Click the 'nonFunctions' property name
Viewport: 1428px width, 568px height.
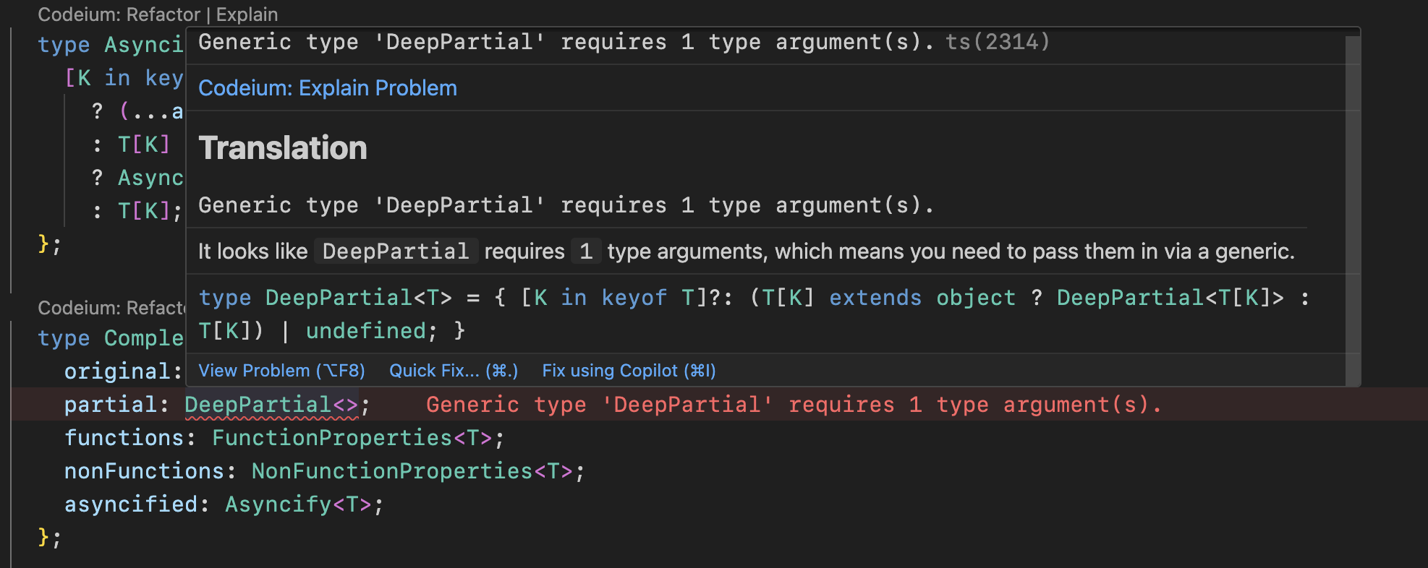(x=144, y=471)
